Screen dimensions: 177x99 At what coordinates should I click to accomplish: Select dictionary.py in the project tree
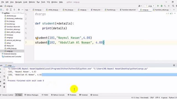click(11, 16)
